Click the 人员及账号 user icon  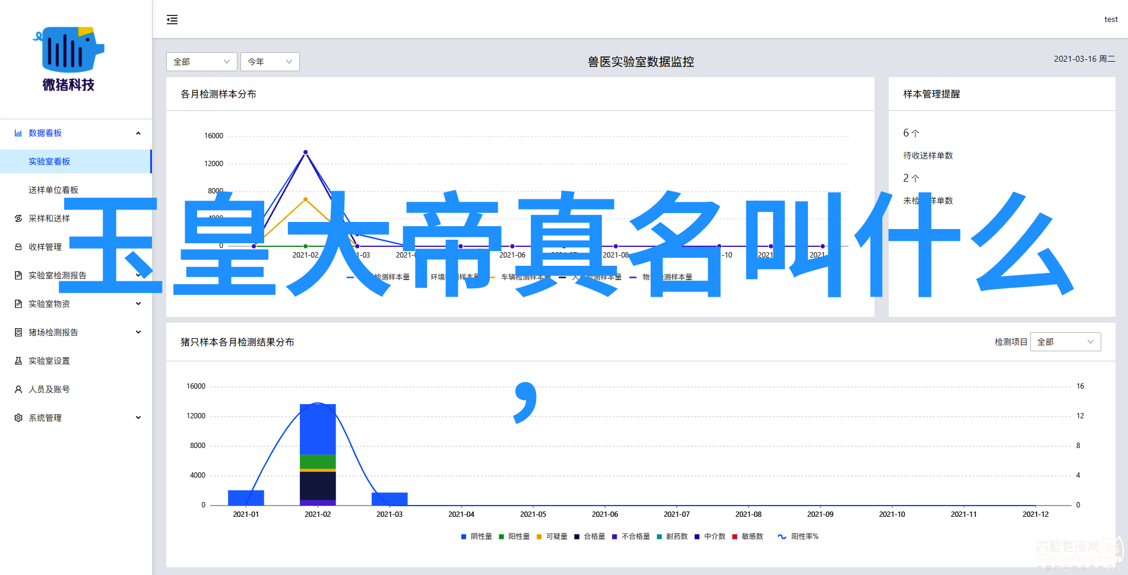click(x=18, y=389)
